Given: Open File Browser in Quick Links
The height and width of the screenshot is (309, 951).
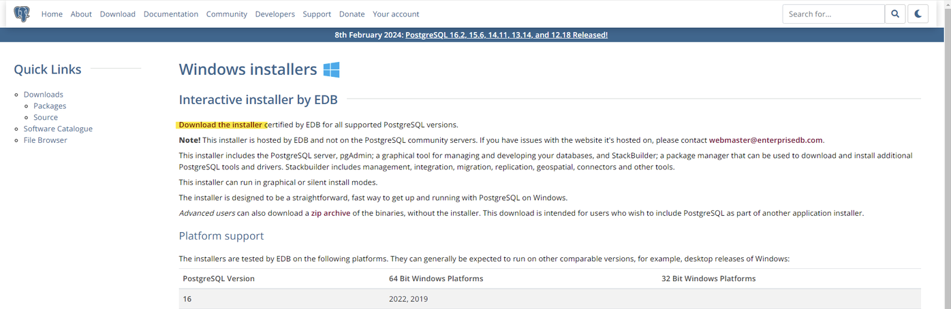Looking at the screenshot, I should point(45,140).
